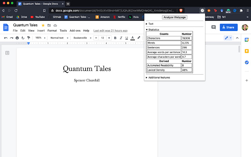Open the comment history icon

[213, 27]
